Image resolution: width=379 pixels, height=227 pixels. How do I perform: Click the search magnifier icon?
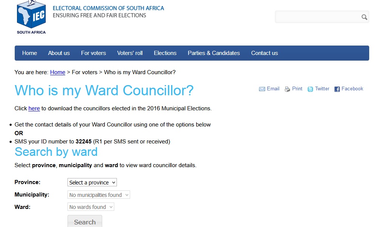click(364, 17)
